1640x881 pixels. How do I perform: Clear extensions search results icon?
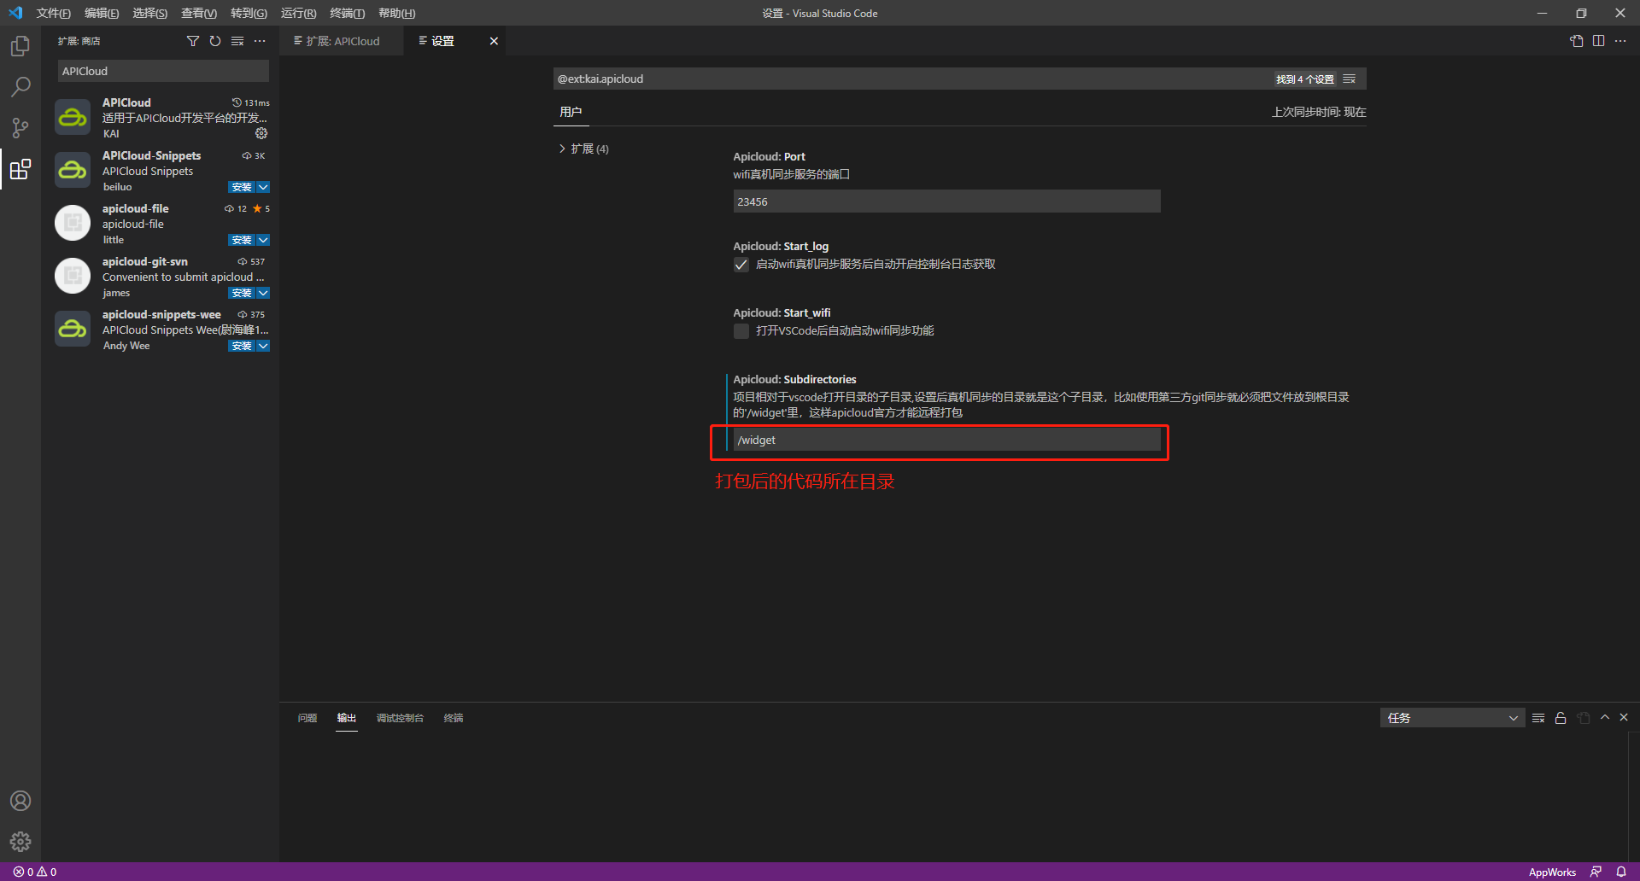point(237,41)
